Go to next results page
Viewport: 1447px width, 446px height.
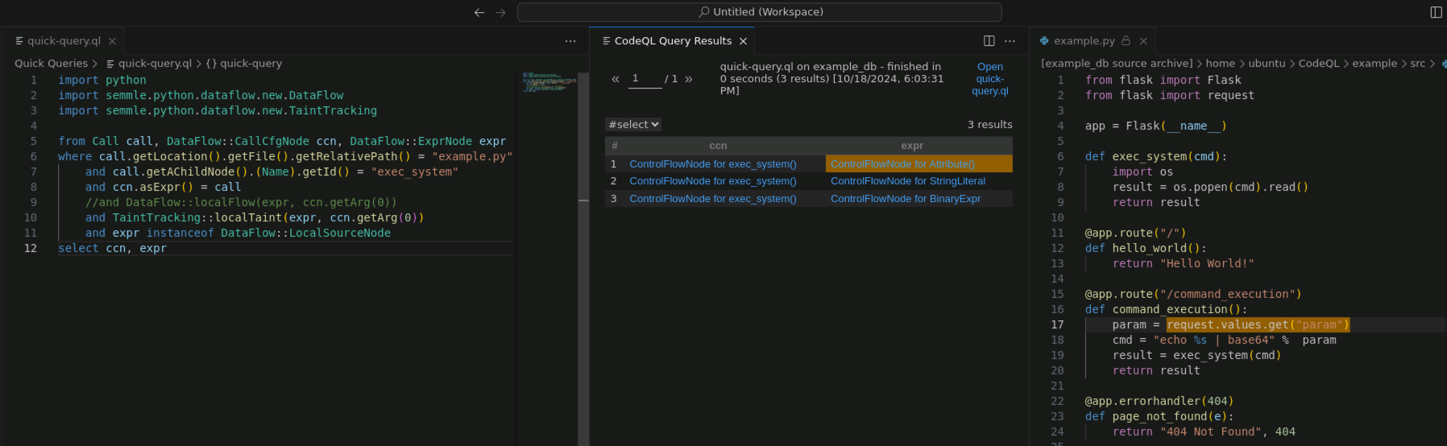[689, 79]
